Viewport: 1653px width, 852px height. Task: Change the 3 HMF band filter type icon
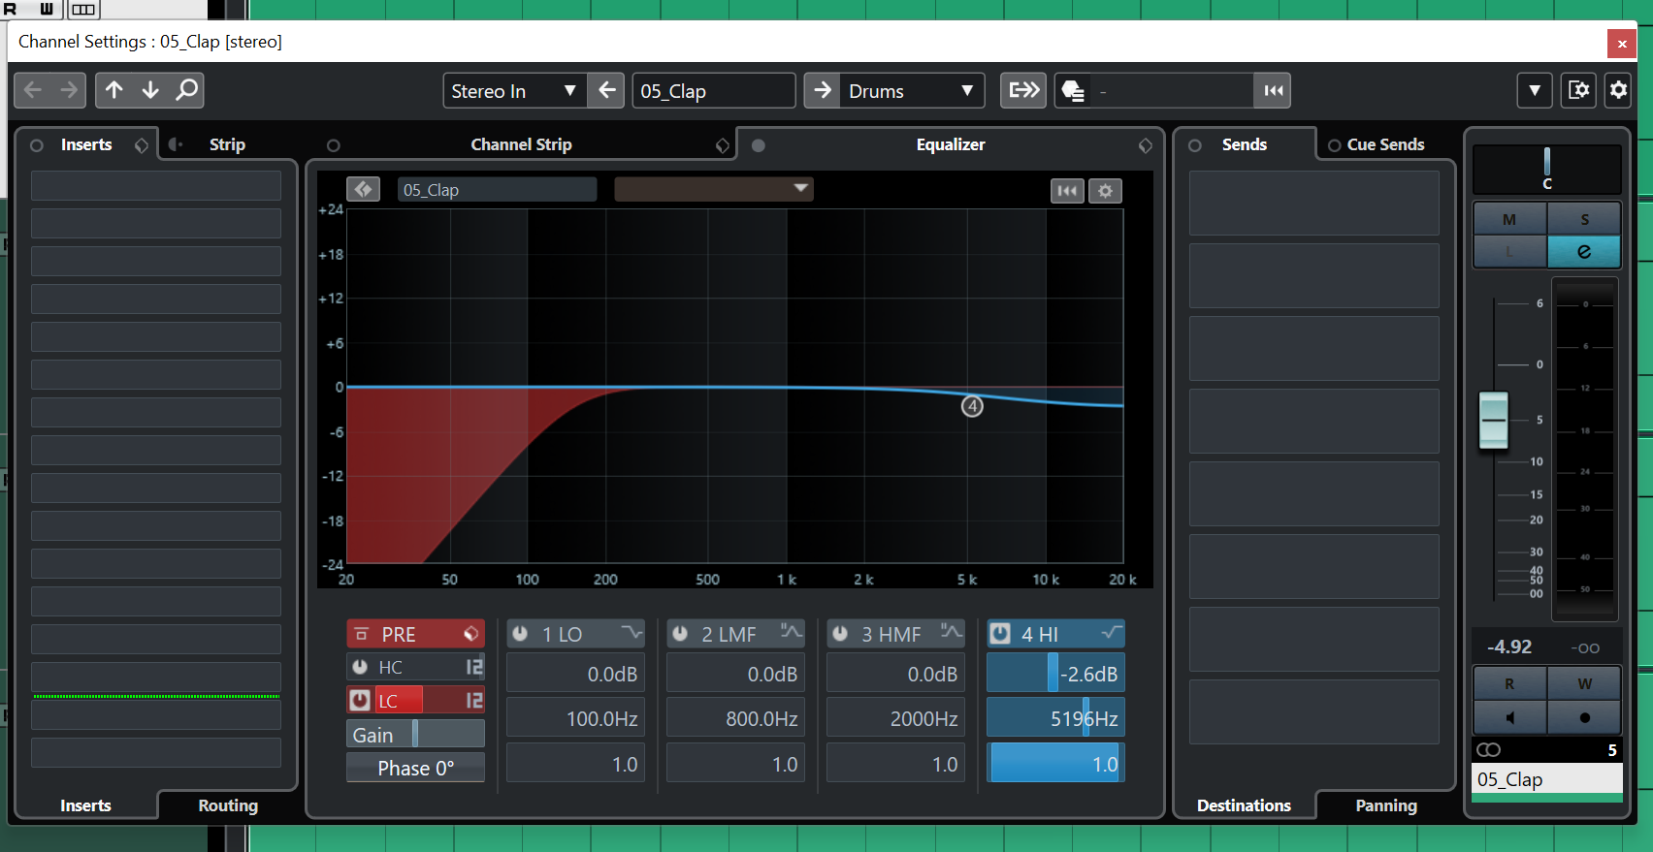coord(952,633)
